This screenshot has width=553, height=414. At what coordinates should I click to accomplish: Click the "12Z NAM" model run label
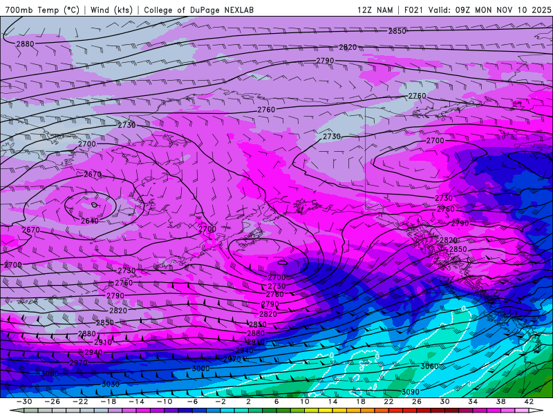pos(375,10)
